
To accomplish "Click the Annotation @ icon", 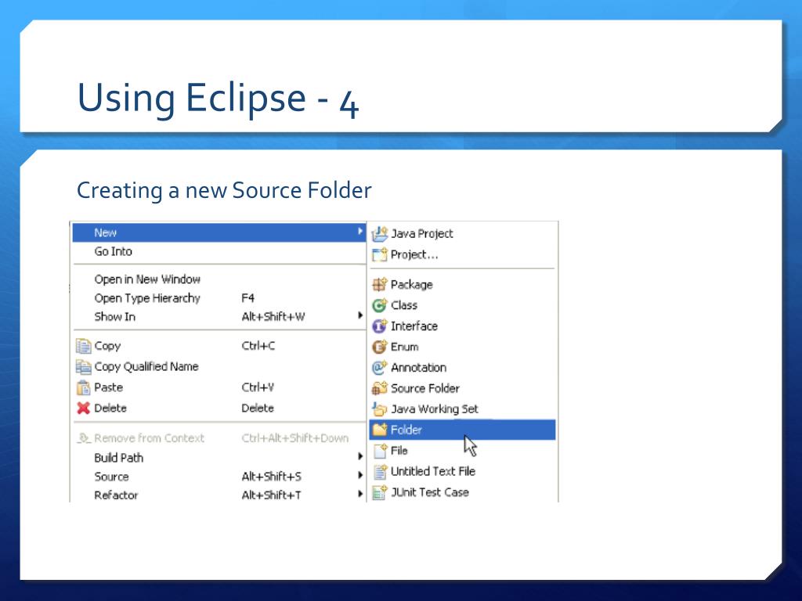I will click(380, 368).
